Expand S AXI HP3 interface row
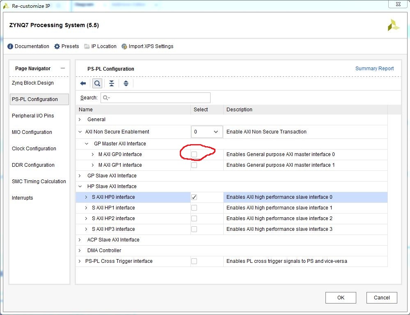This screenshot has height=315, width=410. click(x=86, y=229)
